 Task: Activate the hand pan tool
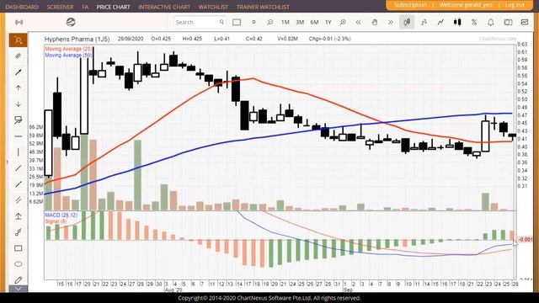pyautogui.click(x=375, y=22)
